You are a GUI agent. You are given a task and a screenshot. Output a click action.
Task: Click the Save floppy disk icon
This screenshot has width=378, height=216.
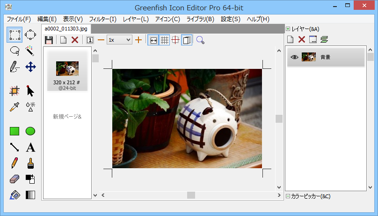(x=49, y=40)
